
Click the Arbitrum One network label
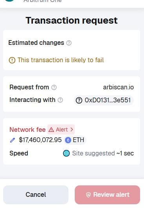click(x=43, y=1)
